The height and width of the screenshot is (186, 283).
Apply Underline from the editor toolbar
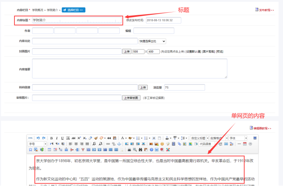click(62, 138)
